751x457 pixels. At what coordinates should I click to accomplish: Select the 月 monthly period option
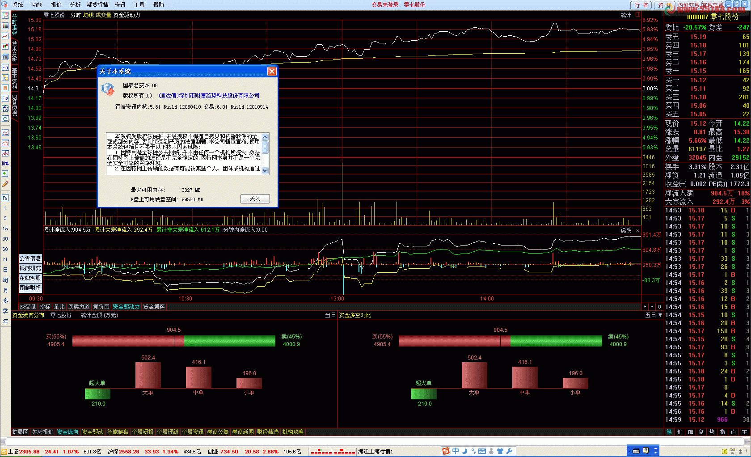tap(5, 290)
